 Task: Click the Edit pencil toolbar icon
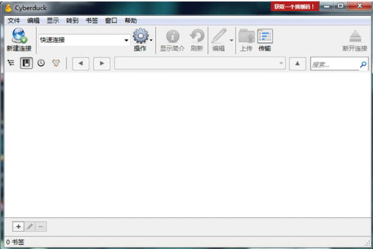(219, 36)
